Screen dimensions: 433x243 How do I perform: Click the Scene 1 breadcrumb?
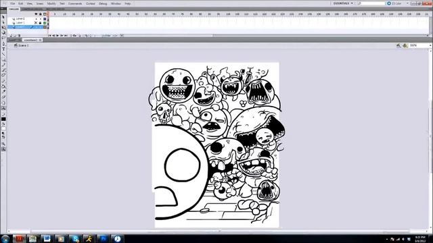(x=21, y=45)
